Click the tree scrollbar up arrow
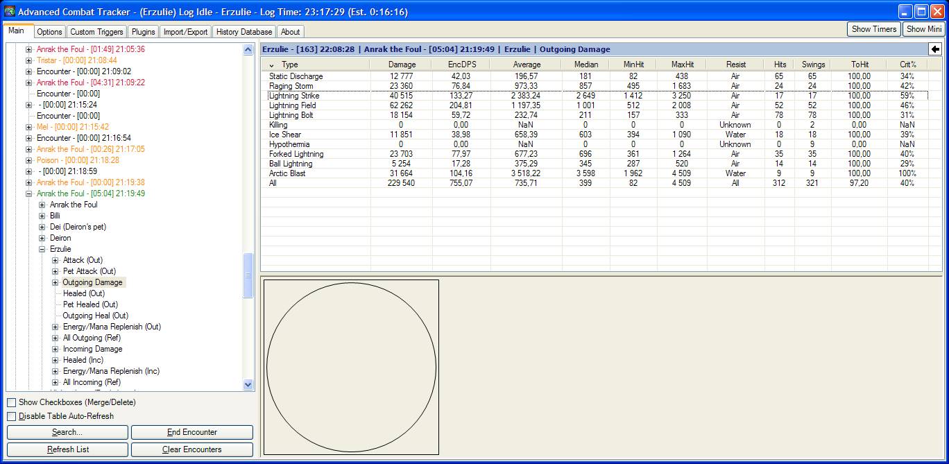949x464 pixels. 248,50
